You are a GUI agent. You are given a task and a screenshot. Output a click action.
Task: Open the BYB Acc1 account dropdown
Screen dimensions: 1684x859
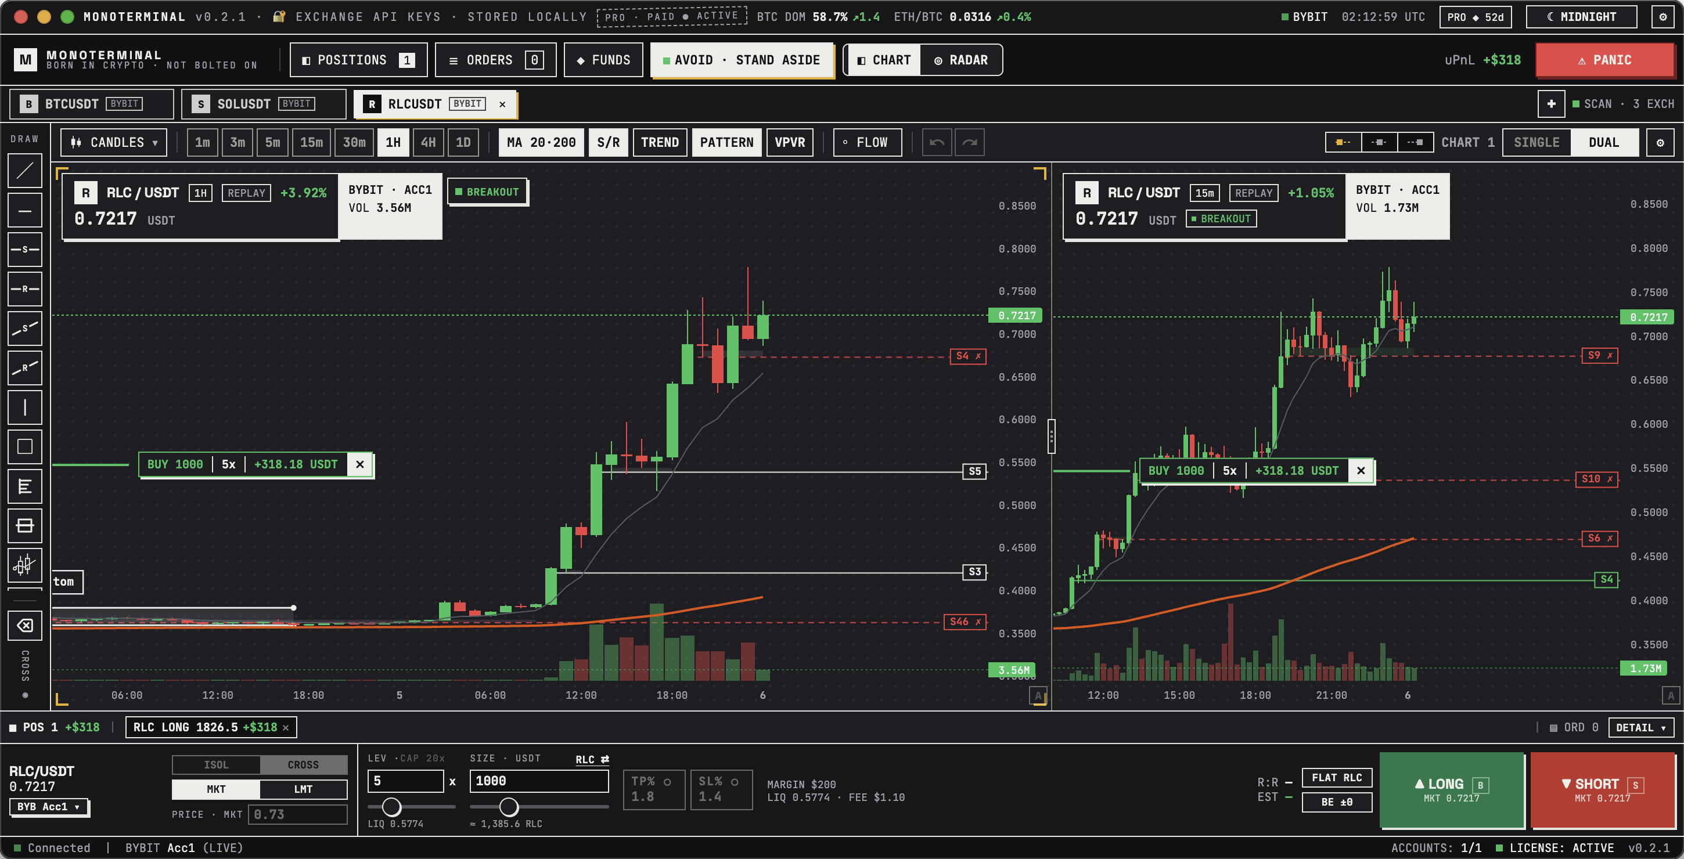point(49,807)
